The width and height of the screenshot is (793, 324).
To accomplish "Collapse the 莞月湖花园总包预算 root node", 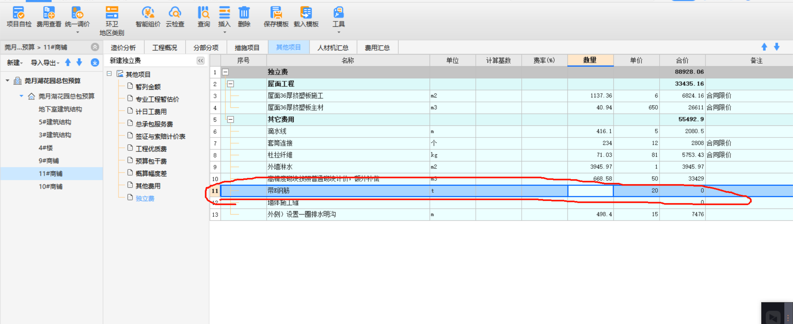I will point(7,80).
